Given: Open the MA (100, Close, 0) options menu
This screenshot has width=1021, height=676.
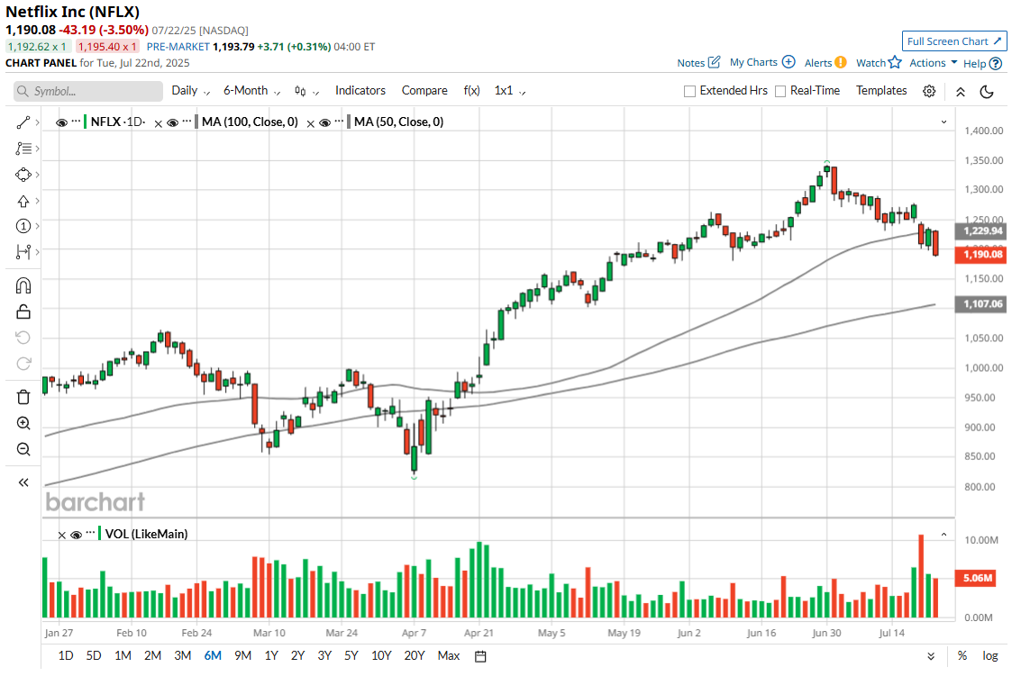Looking at the screenshot, I should pyautogui.click(x=187, y=121).
